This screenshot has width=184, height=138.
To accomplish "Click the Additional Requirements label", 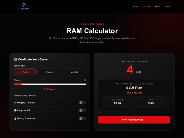I will click(x=25, y=96).
